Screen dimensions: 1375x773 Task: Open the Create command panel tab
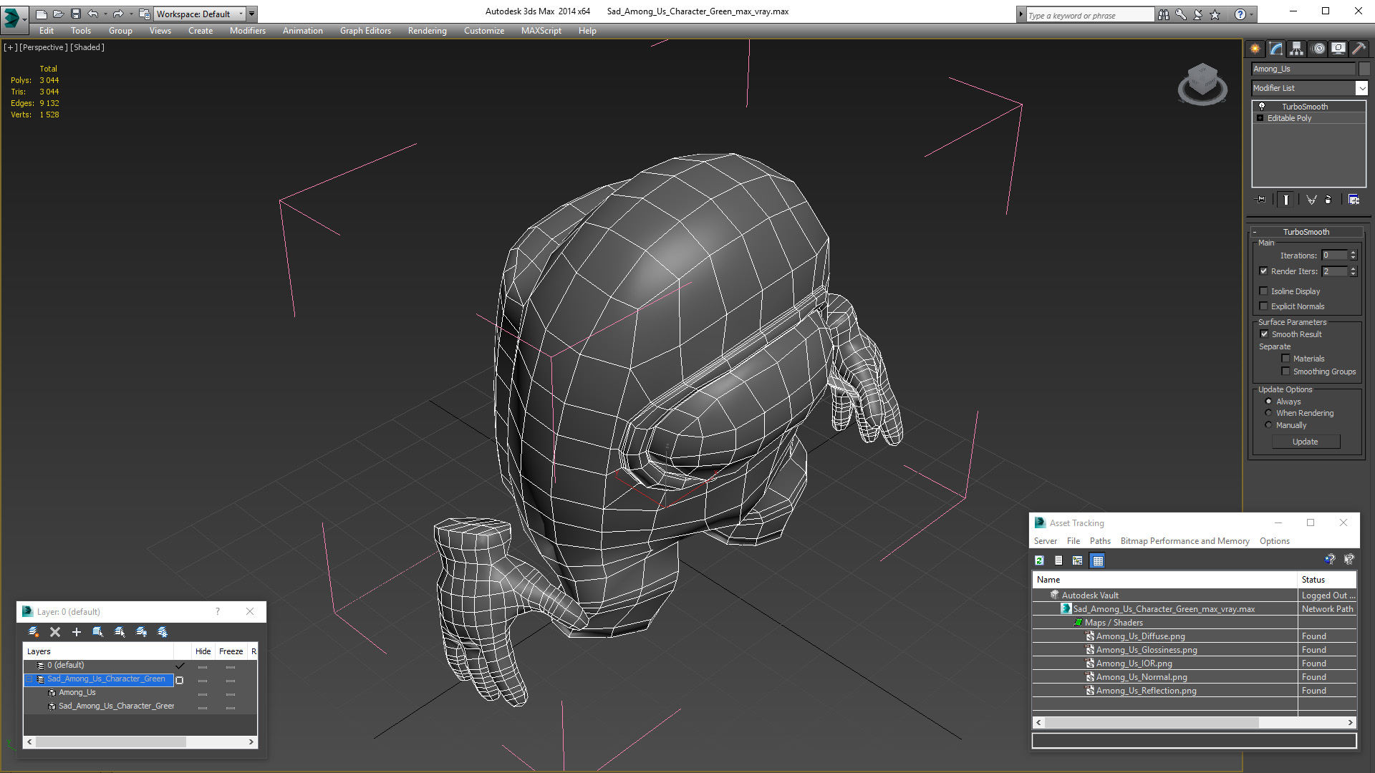pos(1255,49)
